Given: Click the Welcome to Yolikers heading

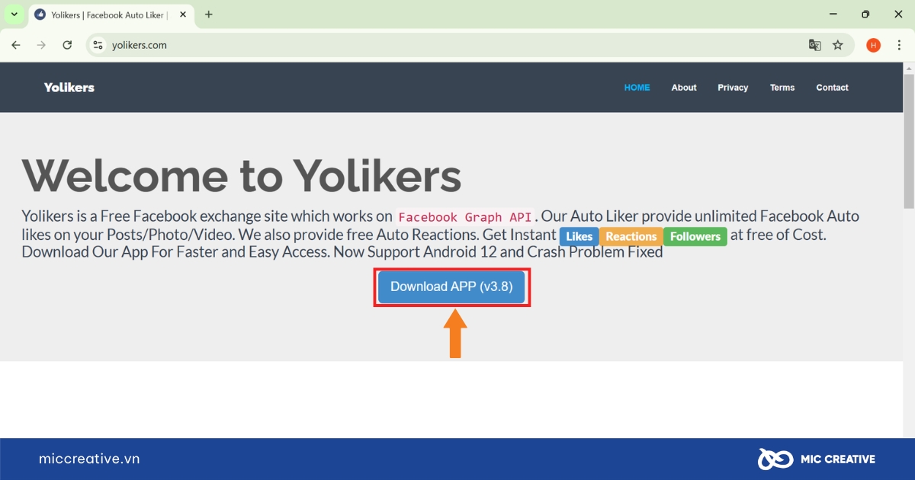Looking at the screenshot, I should (242, 175).
